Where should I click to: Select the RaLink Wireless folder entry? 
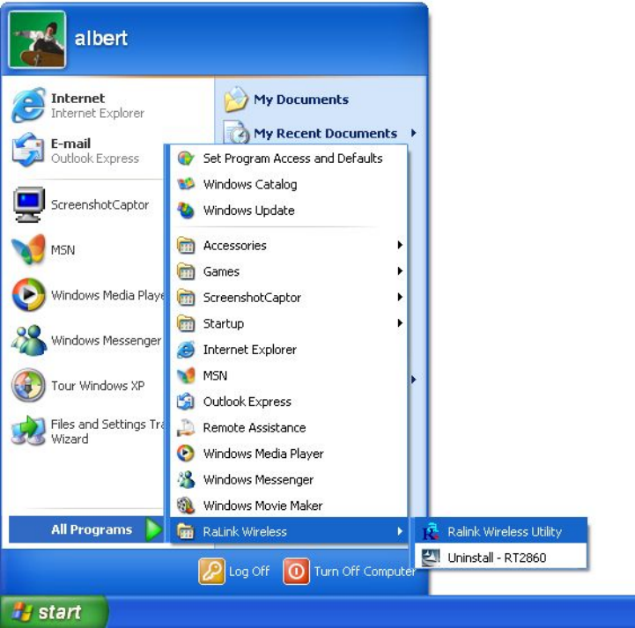coord(289,531)
